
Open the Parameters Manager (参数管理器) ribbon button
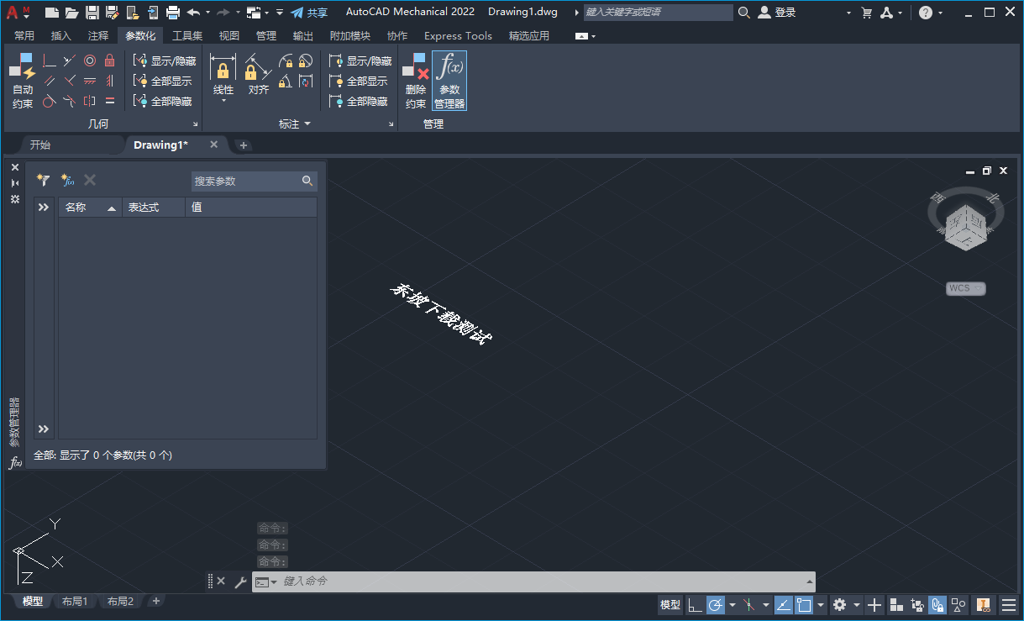(449, 81)
